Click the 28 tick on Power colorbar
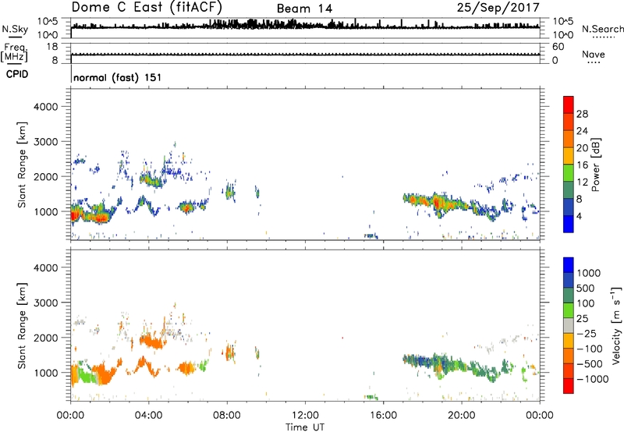Screen dimensions: 624x432 click(582, 114)
